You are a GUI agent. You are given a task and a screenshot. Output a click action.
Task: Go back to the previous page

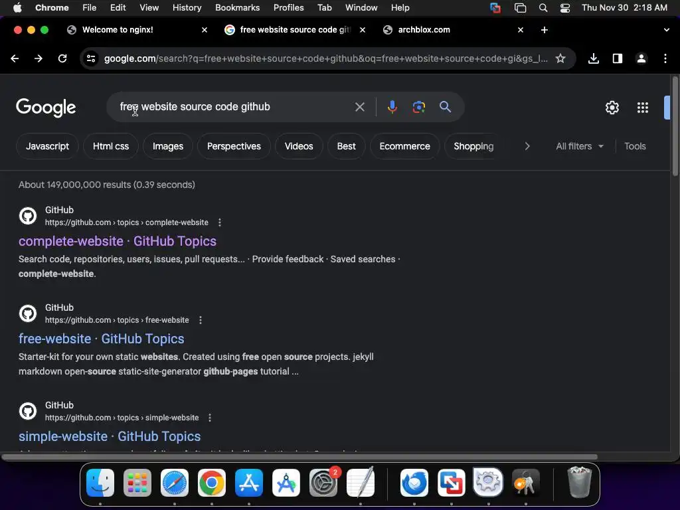pyautogui.click(x=15, y=58)
